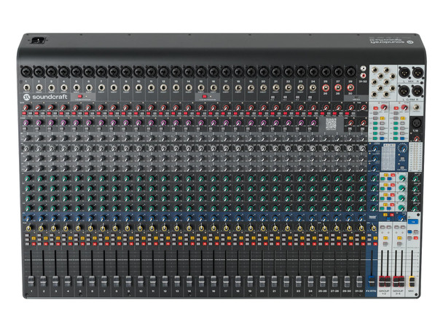Viewport: 443px width, 332px height.
Task: Toggle the yellow button above GROUP 3-4 faders
Action: (x=399, y=239)
